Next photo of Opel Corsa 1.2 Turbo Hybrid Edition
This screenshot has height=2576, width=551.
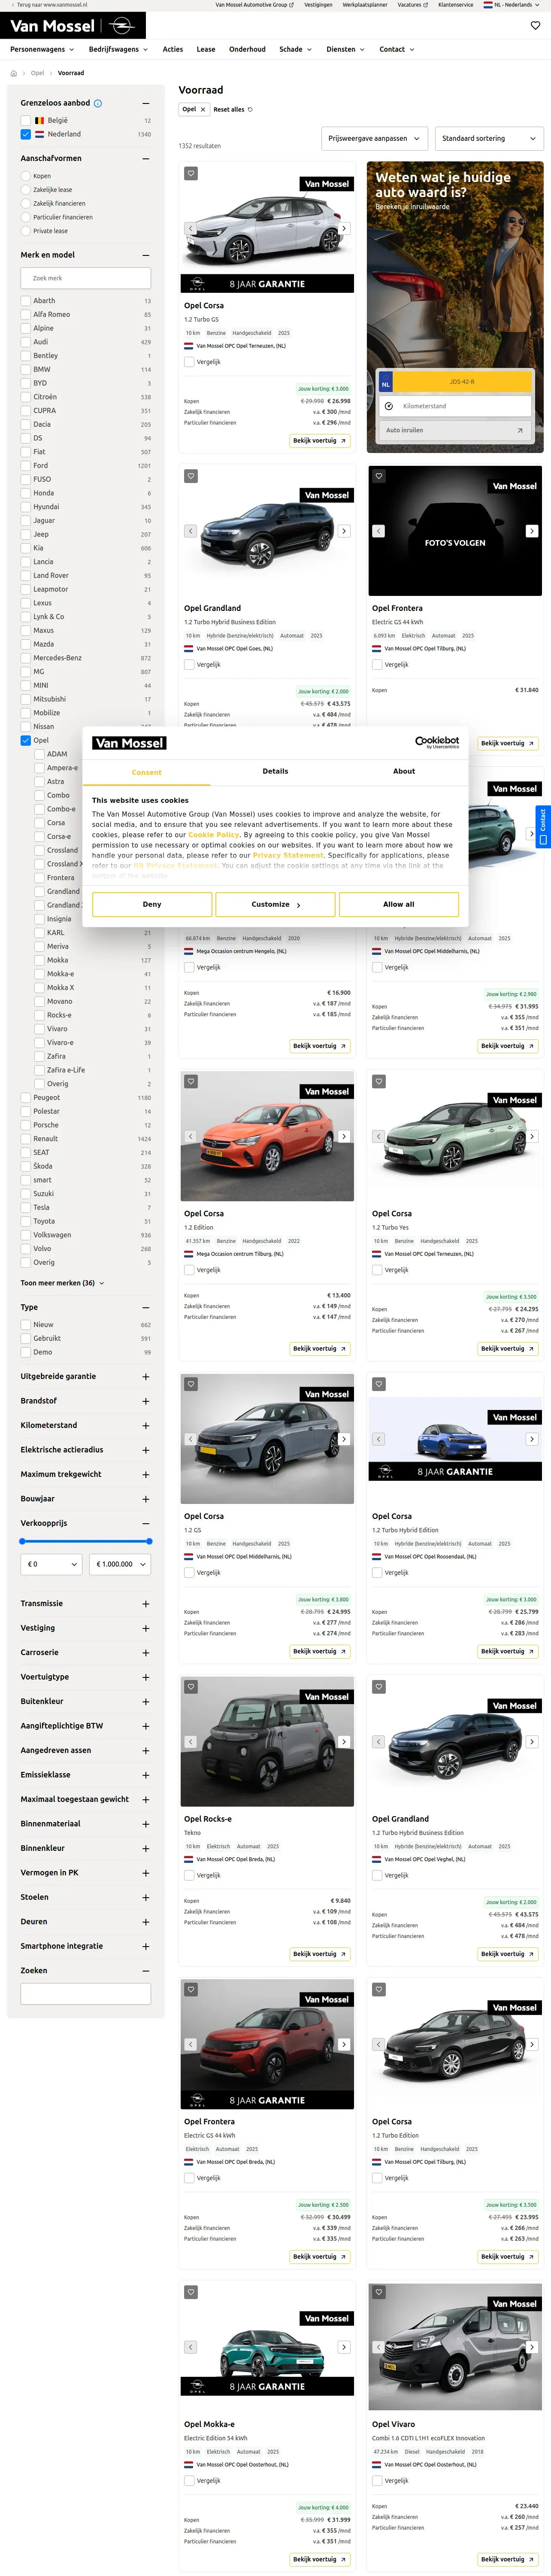coord(532,1439)
